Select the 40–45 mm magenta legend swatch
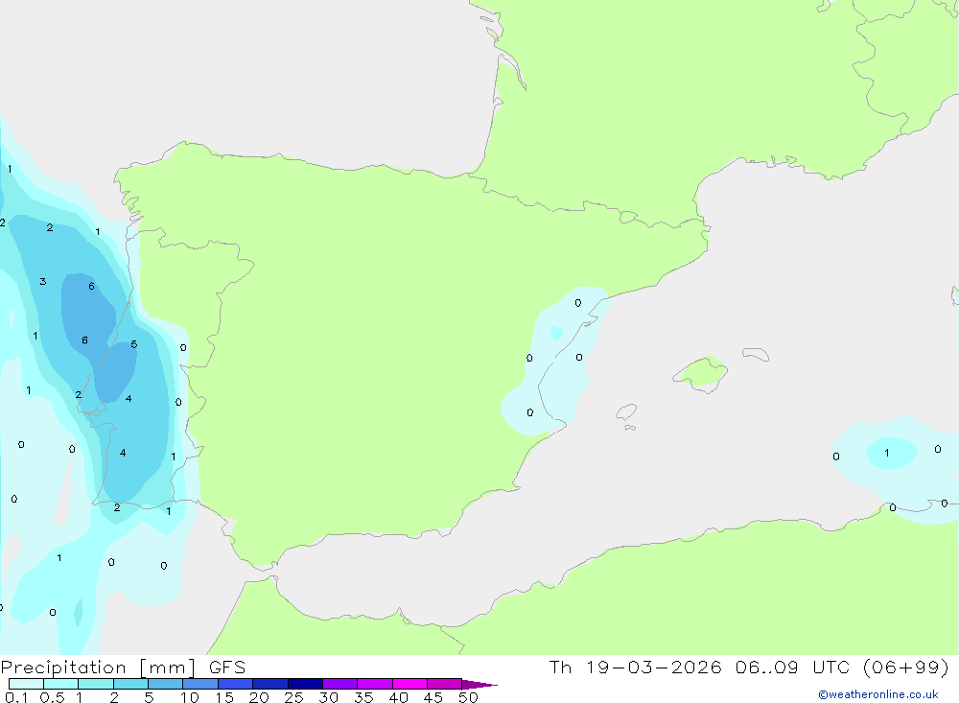 (x=409, y=684)
